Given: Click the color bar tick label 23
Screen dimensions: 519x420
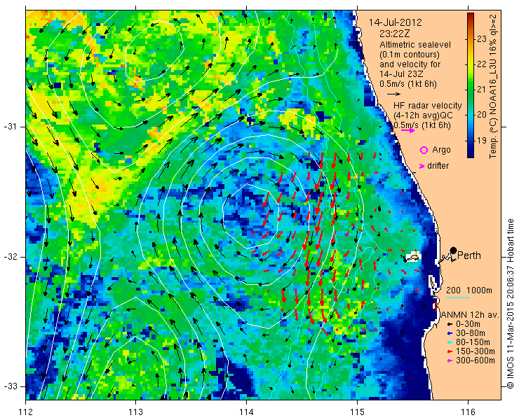Looking at the screenshot, I should pyautogui.click(x=482, y=39).
